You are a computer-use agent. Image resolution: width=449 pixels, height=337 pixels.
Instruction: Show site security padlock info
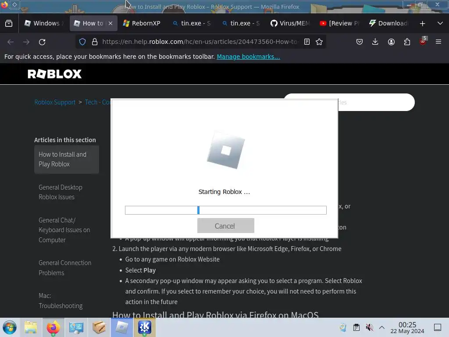pyautogui.click(x=95, y=42)
